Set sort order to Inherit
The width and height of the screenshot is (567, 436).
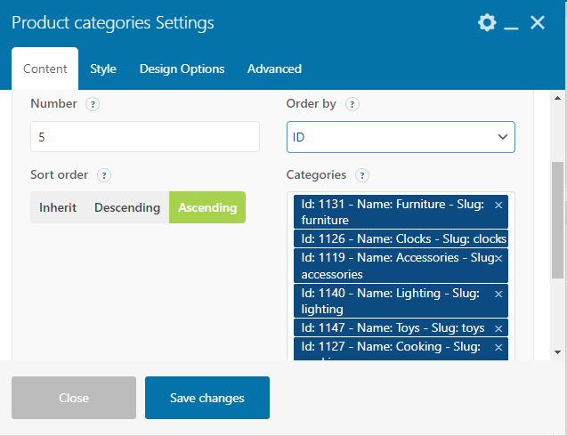pyautogui.click(x=58, y=207)
